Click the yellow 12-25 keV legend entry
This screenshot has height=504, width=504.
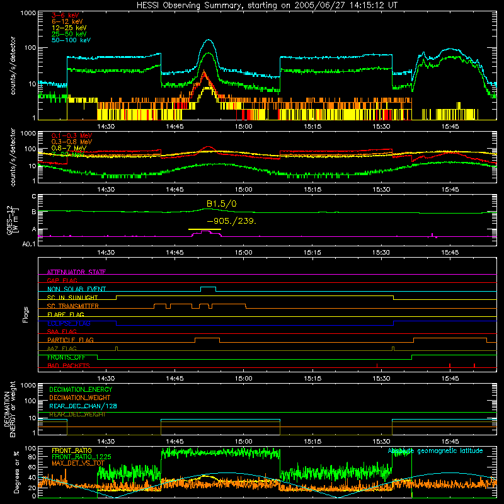pos(69,28)
